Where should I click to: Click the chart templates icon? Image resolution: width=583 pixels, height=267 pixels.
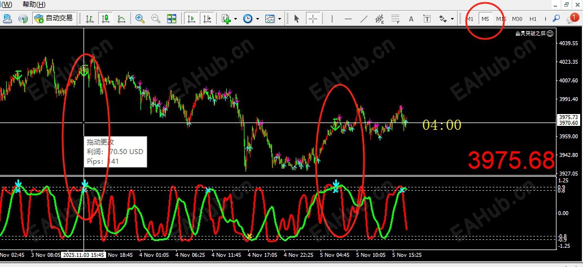coord(270,19)
